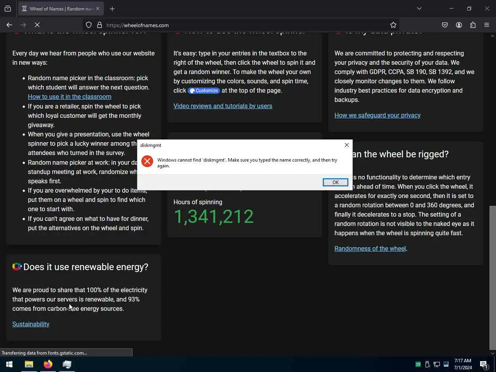496x372 pixels.
Task: Open the third taskbar app icon
Action: pos(67,364)
